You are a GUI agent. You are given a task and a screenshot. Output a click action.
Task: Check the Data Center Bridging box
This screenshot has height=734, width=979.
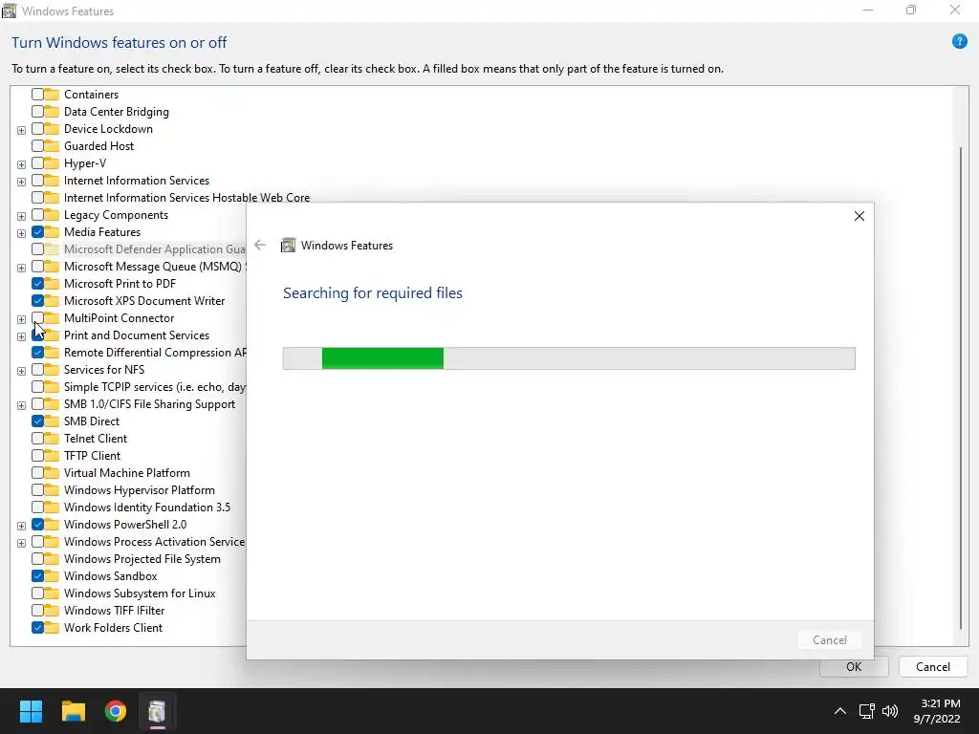coord(37,112)
